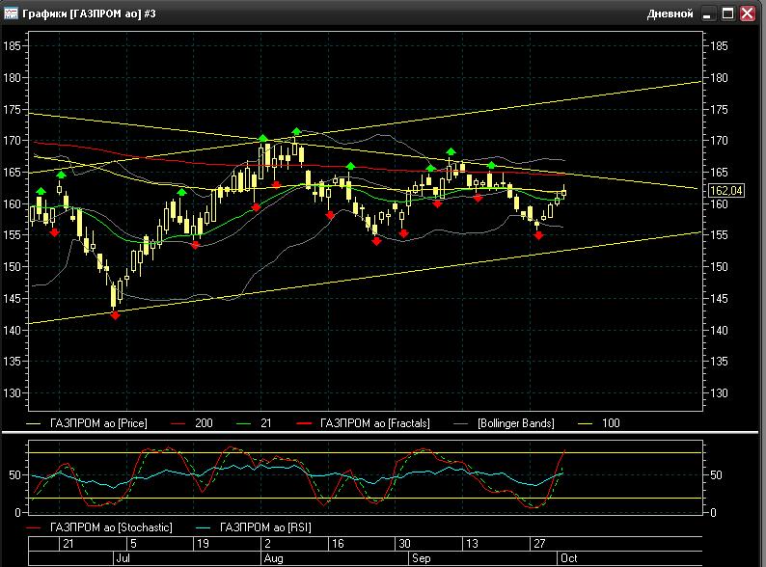Click the date label '30' on time axis

[404, 544]
